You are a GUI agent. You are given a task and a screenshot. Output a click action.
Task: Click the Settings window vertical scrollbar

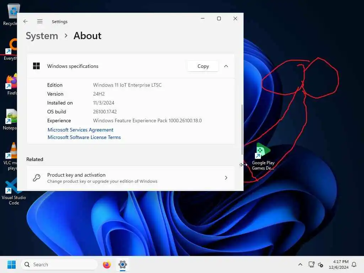tap(242, 129)
